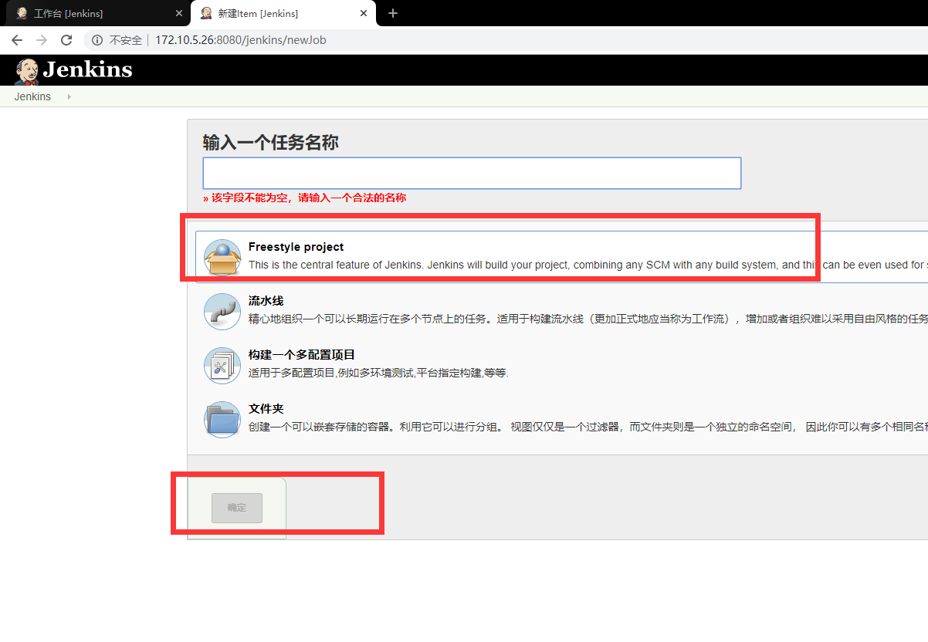Close the 新建Item [Jenkins] tab
928x642 pixels.
[x=363, y=13]
